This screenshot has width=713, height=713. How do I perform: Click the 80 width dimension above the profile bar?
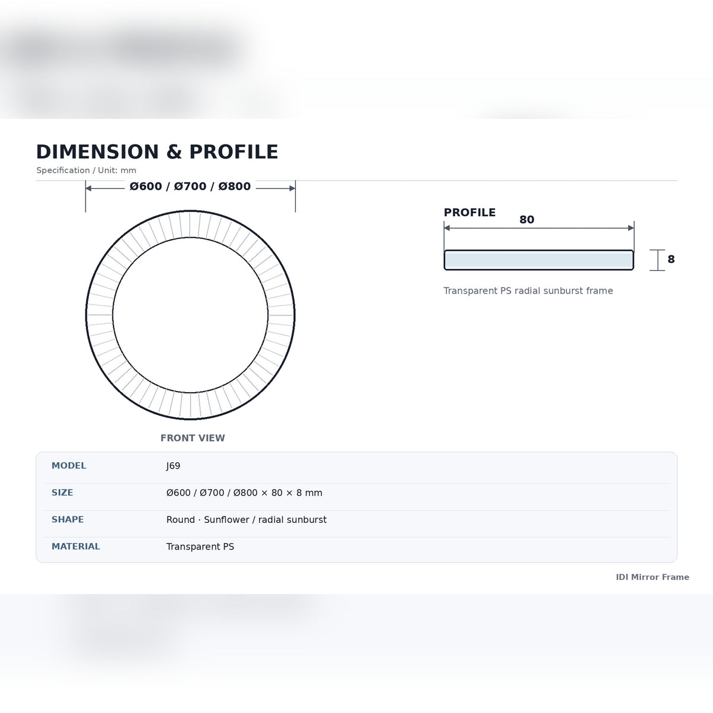[x=527, y=220]
